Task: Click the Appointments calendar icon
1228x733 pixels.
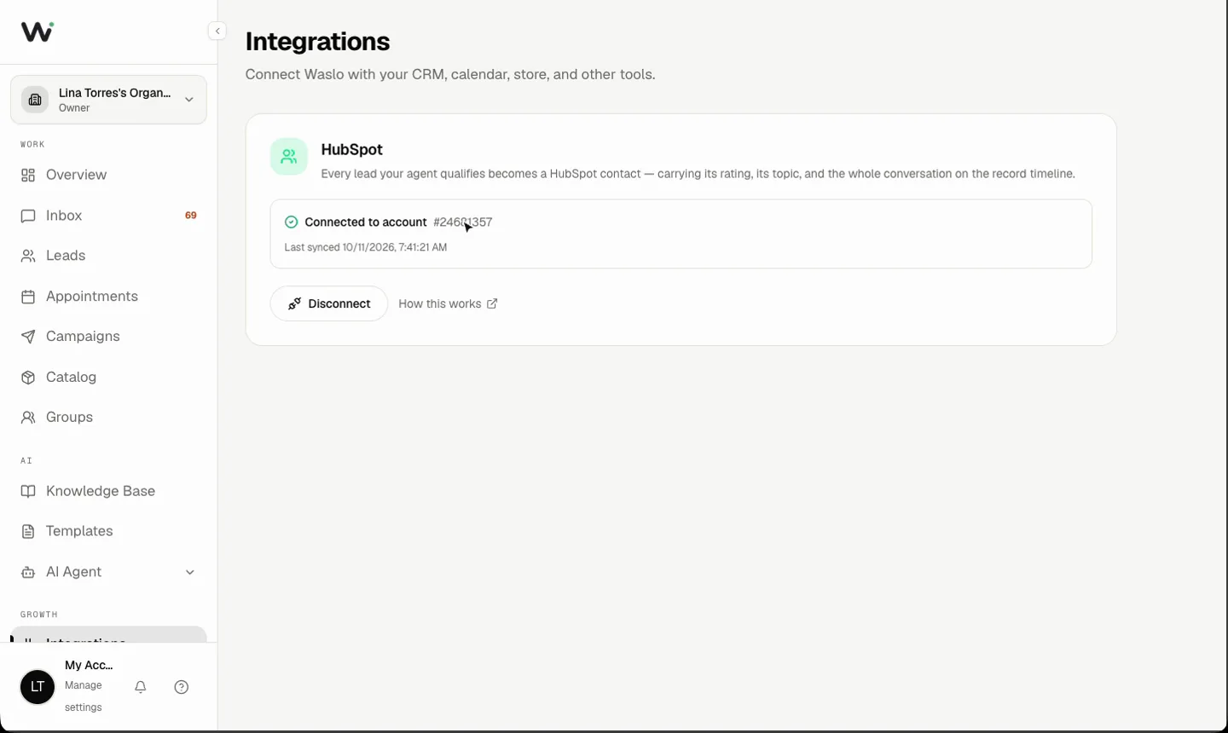Action: tap(28, 297)
